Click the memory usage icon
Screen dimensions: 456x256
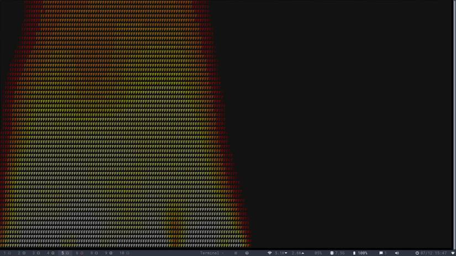point(332,253)
